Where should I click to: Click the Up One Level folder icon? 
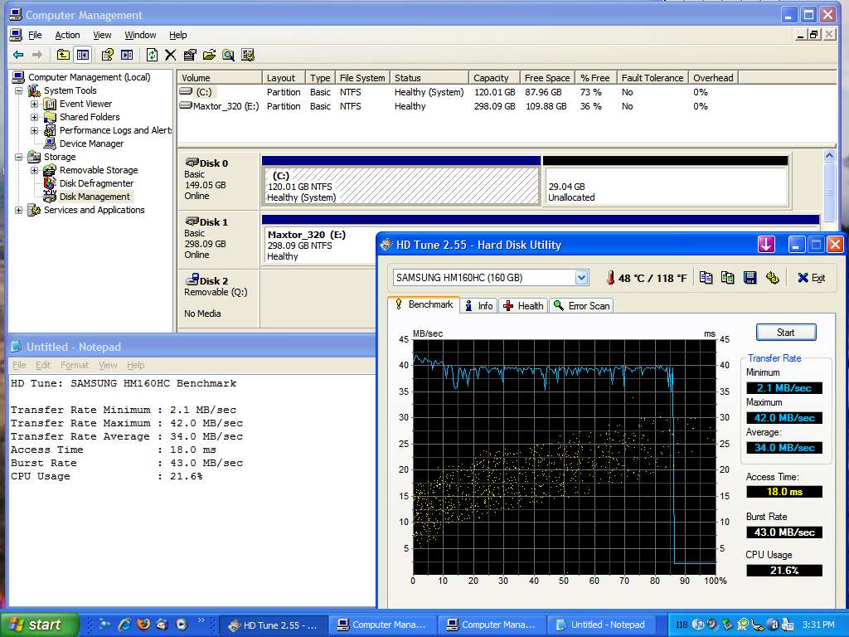[x=63, y=55]
